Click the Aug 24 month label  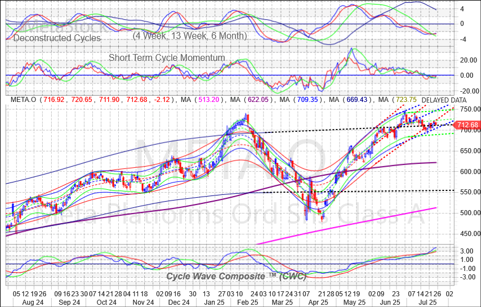[x=33, y=302]
